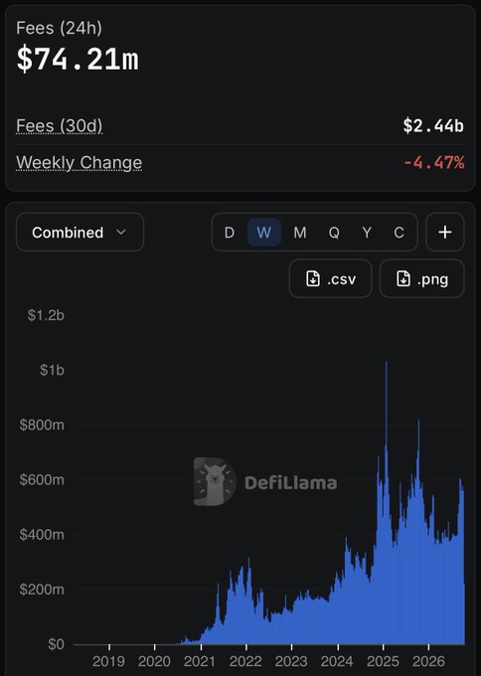Image resolution: width=481 pixels, height=676 pixels.
Task: Click the 2026 x-axis label
Action: (x=428, y=661)
